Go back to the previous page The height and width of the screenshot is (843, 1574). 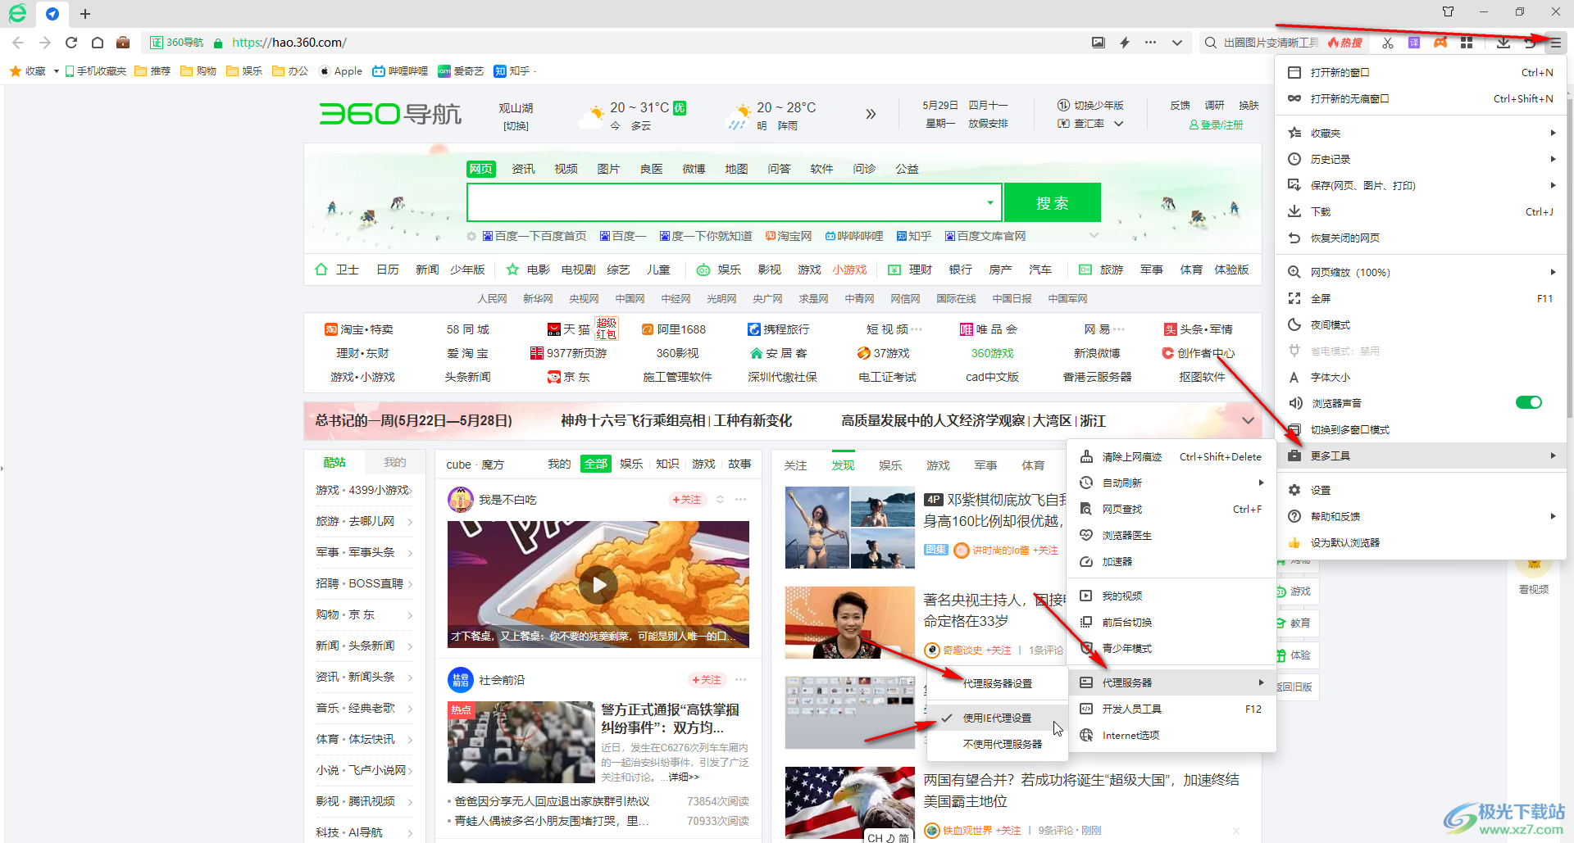point(18,43)
